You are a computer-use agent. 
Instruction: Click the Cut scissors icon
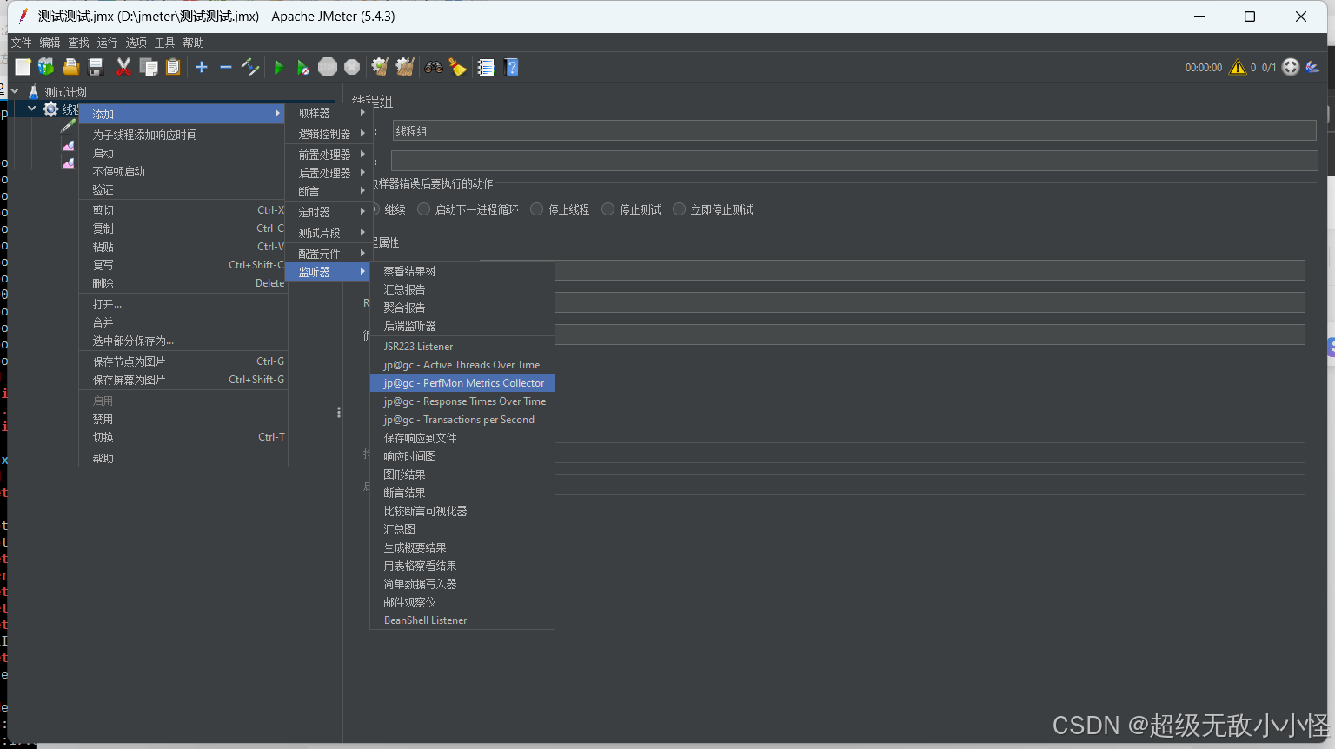123,67
